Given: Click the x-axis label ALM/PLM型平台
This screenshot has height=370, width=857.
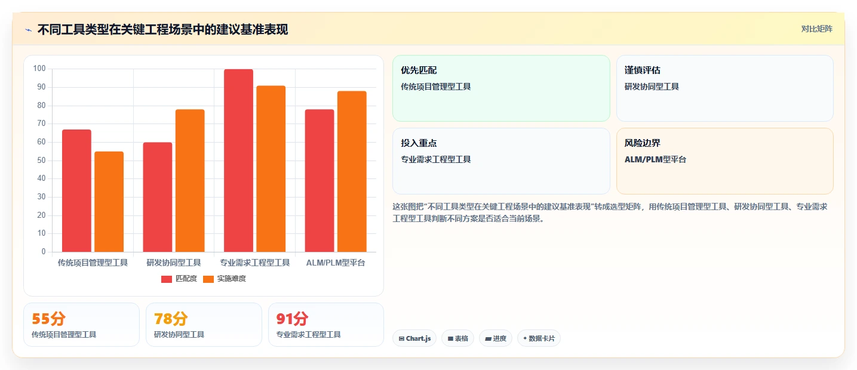Looking at the screenshot, I should click(x=336, y=263).
